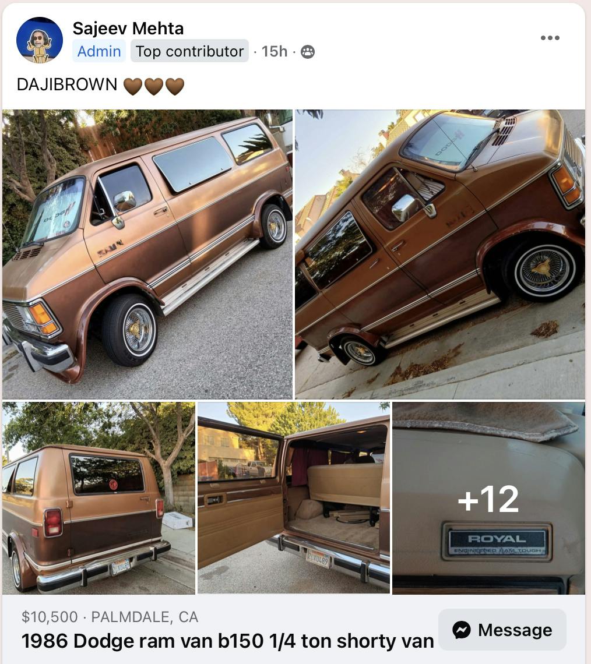Click the group audience icon next to 15h

click(308, 52)
